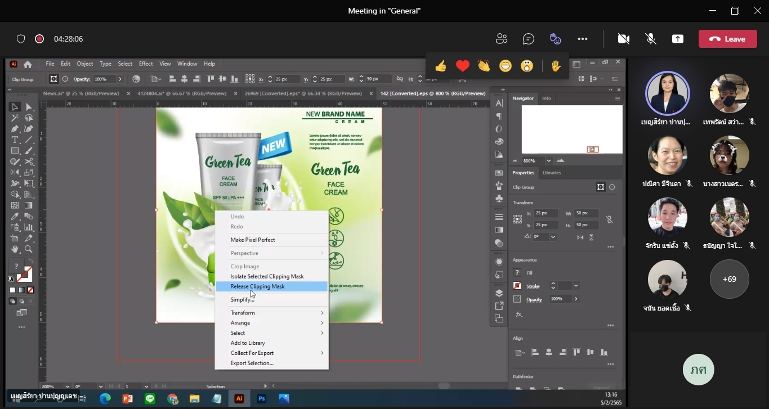Open the stroke weight dropdown in Appearance
769x409 pixels.
point(576,286)
